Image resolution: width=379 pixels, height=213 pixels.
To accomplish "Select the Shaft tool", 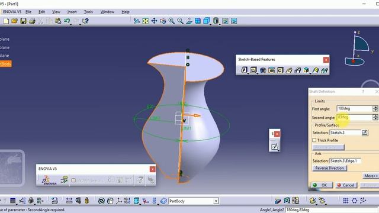I will pos(263,70).
